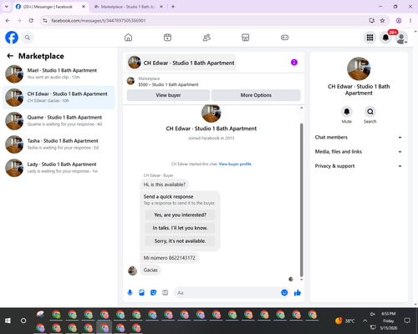418x334 pixels.
Task: Switch to the Marketplace Studio 1 Bath tab
Action: [129, 7]
